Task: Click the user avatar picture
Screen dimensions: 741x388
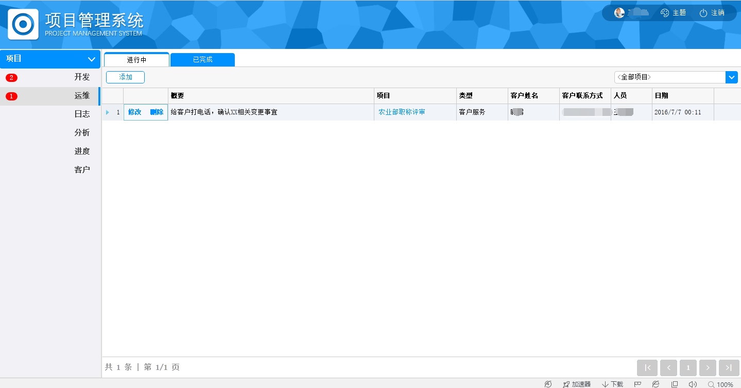Action: [x=619, y=13]
